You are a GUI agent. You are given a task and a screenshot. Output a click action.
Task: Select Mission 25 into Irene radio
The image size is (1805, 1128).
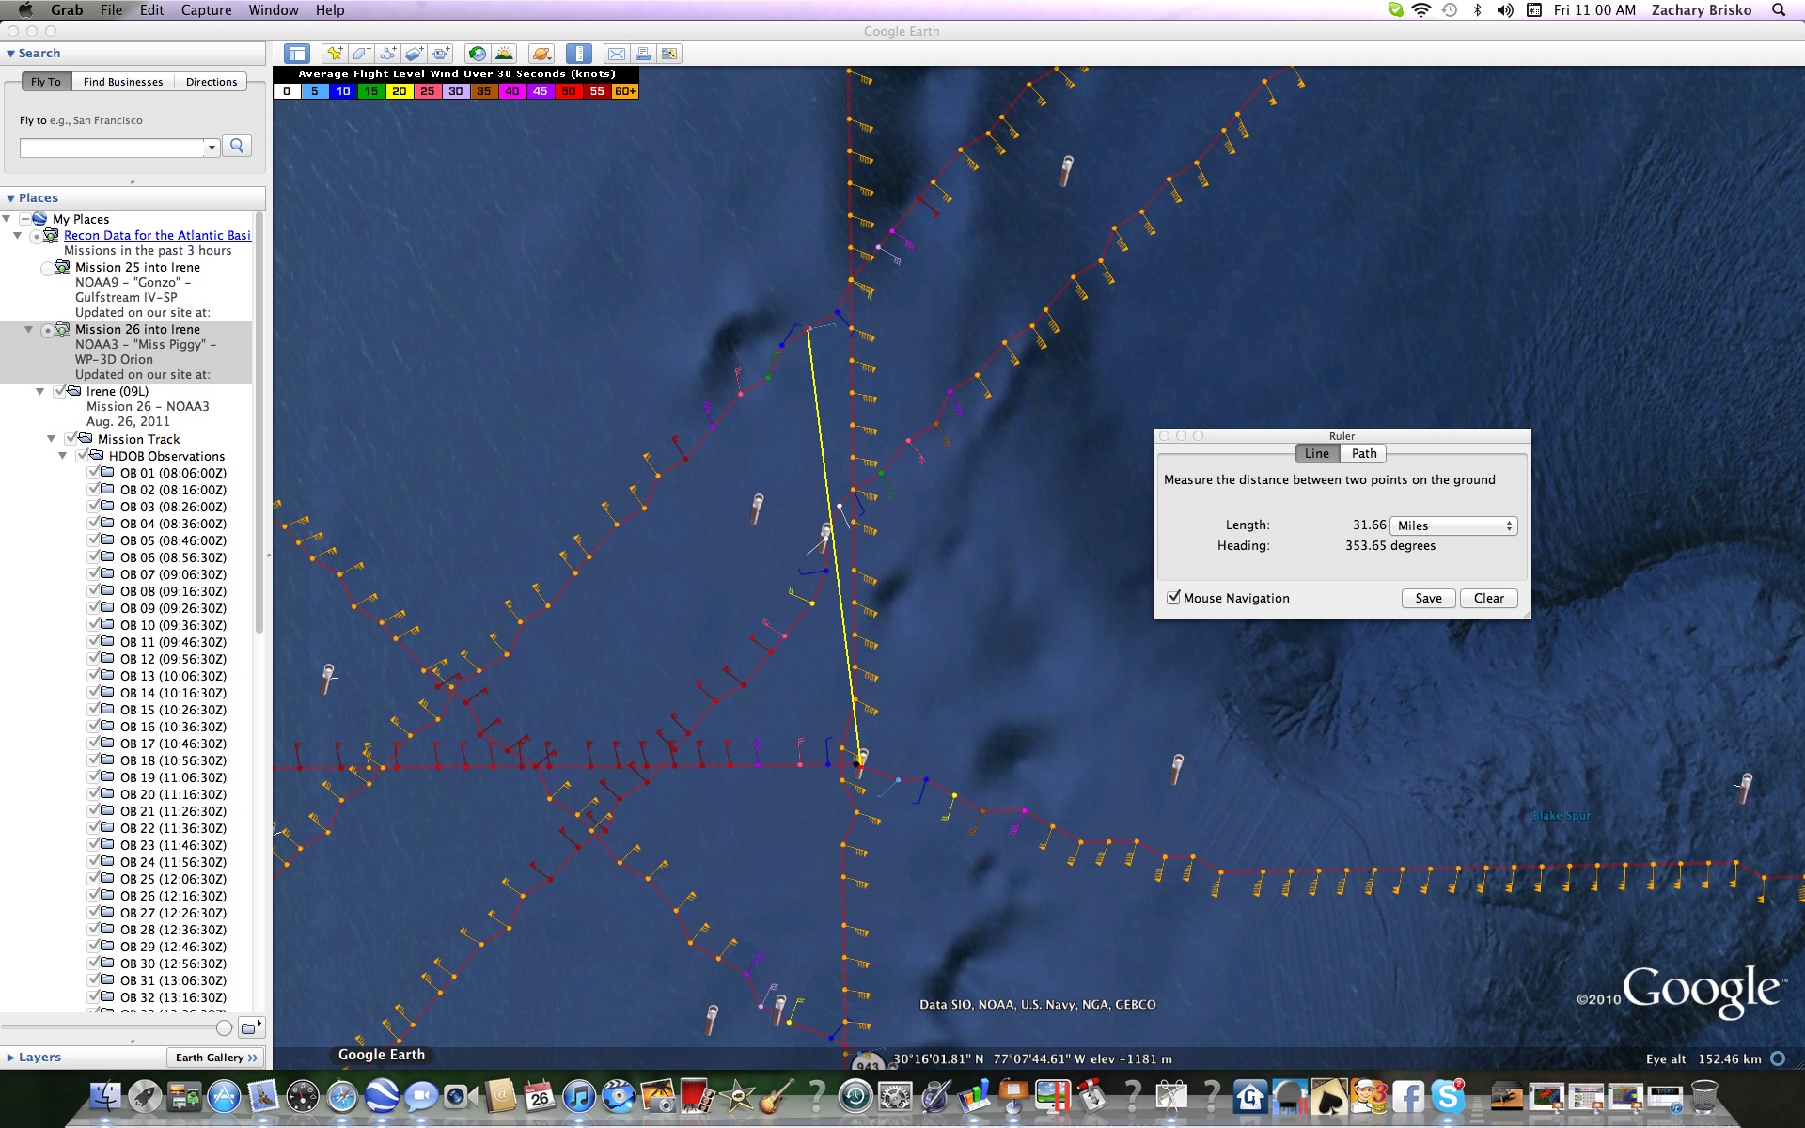[47, 268]
